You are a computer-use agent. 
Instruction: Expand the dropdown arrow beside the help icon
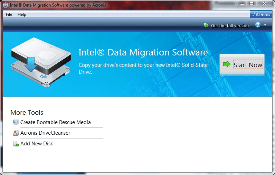[x=265, y=25]
